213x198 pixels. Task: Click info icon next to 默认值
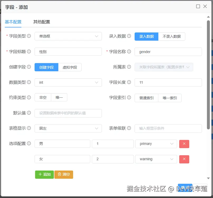tap(29, 113)
